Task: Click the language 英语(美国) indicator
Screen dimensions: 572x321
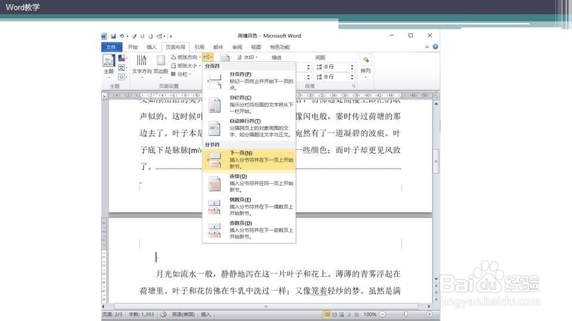Action: coord(183,314)
